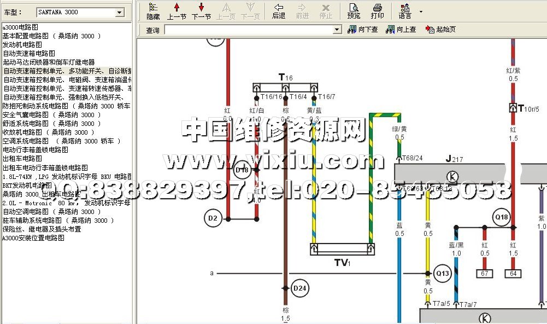The width and height of the screenshot is (547, 324).
Task: Search upward with 向上查
Action: tap(401, 30)
